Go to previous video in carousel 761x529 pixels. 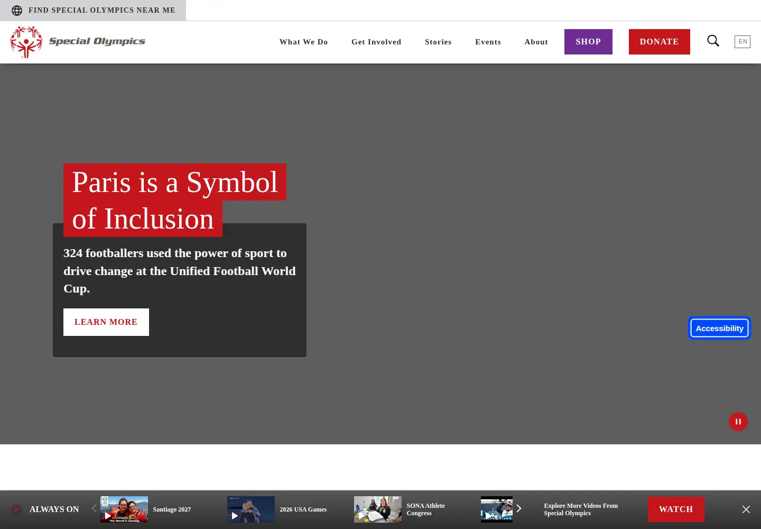pos(94,508)
